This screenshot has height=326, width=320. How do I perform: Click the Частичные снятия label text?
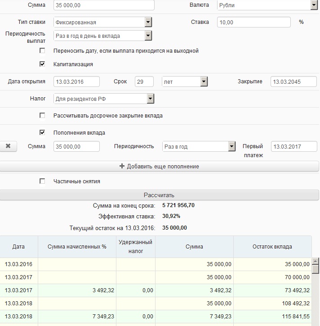click(77, 181)
